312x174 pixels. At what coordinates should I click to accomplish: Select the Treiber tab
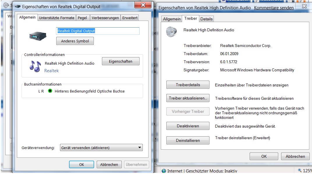click(191, 19)
